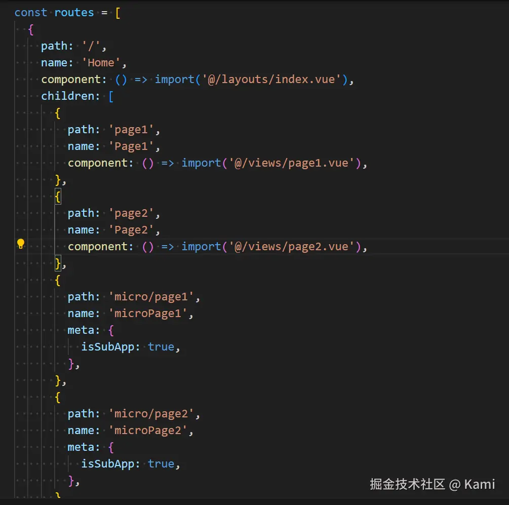Click the path value 'page1'
Viewport: 509px width, 505px height.
[131, 130]
